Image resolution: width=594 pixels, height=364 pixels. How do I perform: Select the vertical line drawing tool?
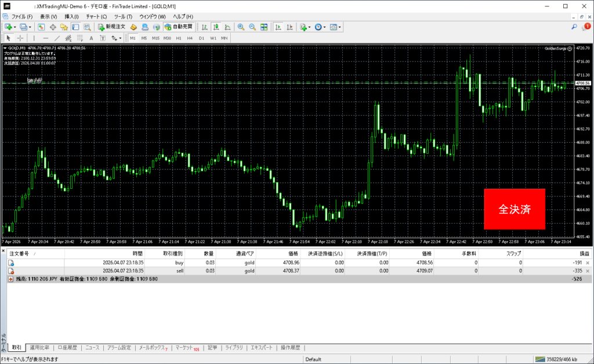[34, 38]
